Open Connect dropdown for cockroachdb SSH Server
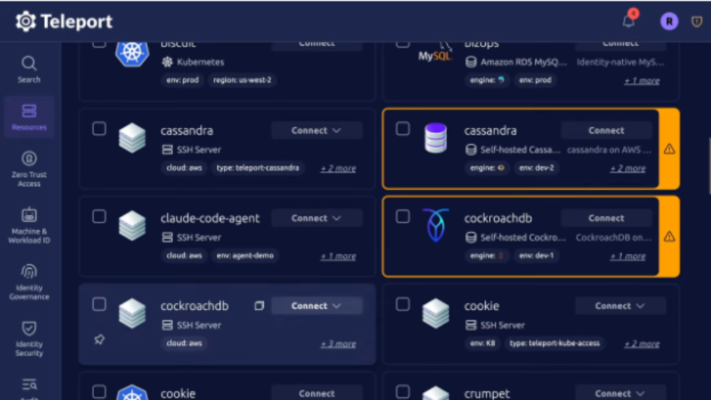This screenshot has height=400, width=711. click(317, 306)
